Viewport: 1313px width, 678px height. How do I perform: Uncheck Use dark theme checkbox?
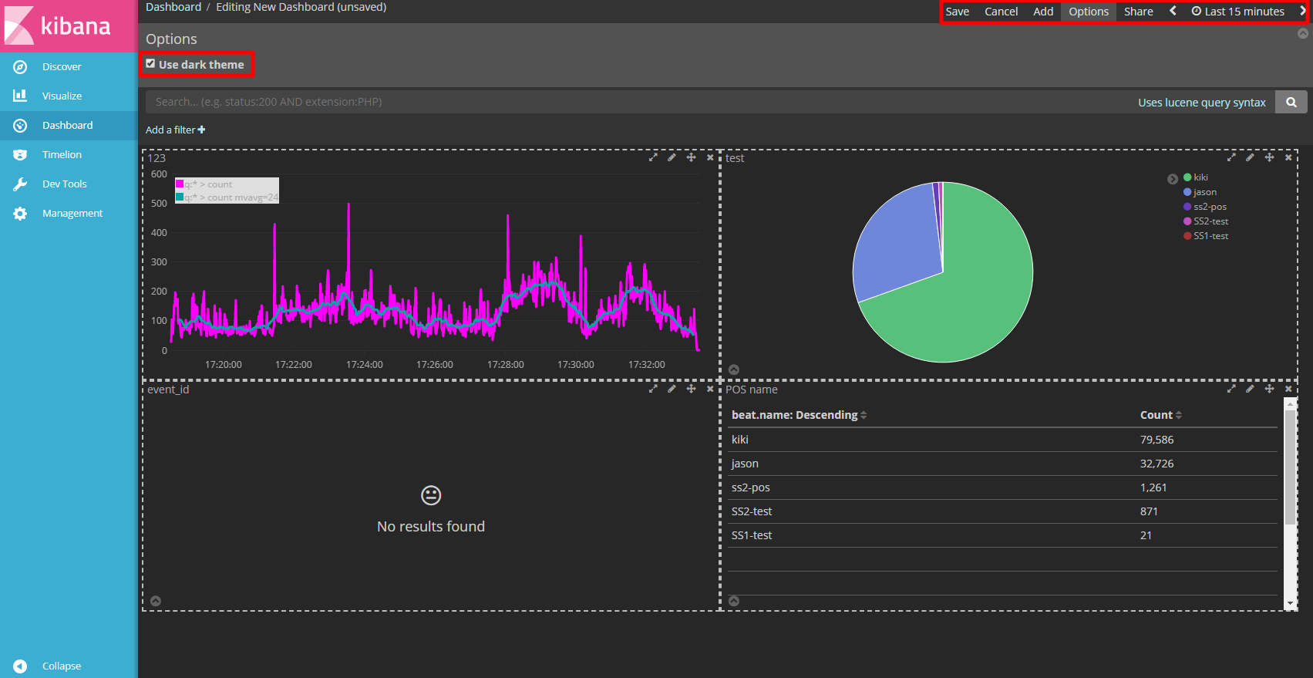pos(150,64)
